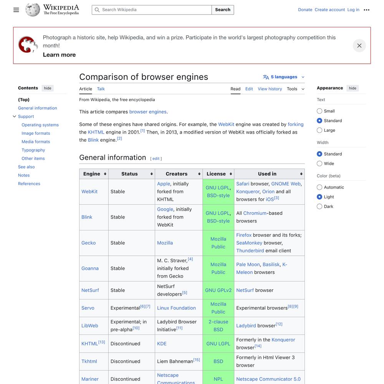Open the Tools dropdown menu

point(295,89)
